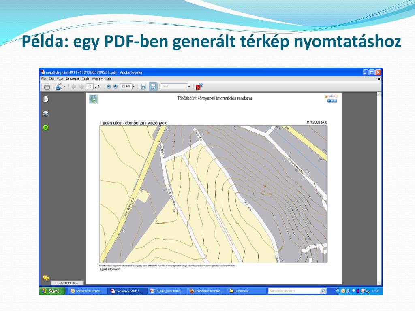Open the zoom percentage dropdown arrow
This screenshot has height=311, width=415.
(x=134, y=87)
